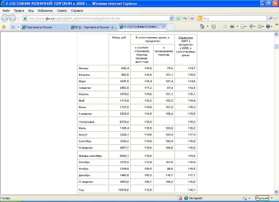Click Готово status text
Viewport: 279px width, 202px height.
point(5,198)
